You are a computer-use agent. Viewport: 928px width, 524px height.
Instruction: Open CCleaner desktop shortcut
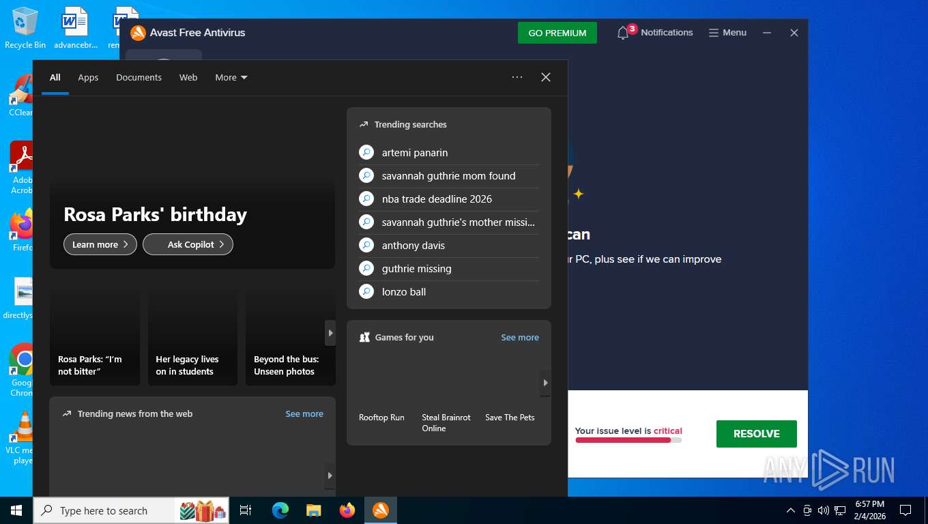[22, 96]
